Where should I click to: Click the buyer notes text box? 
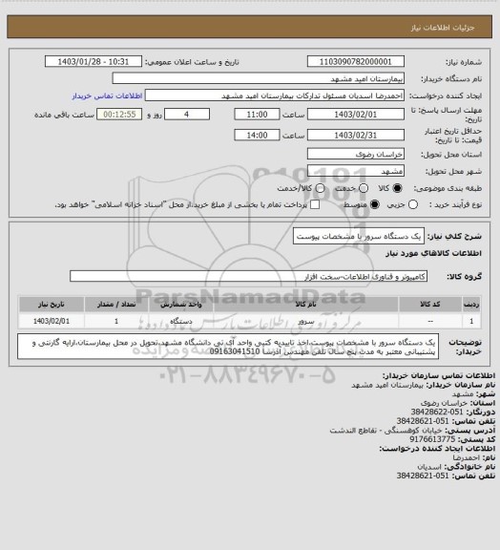pyautogui.click(x=228, y=347)
